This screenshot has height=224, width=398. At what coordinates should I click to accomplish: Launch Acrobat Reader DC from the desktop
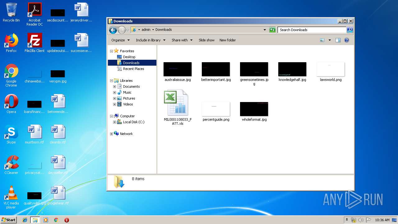(35, 14)
